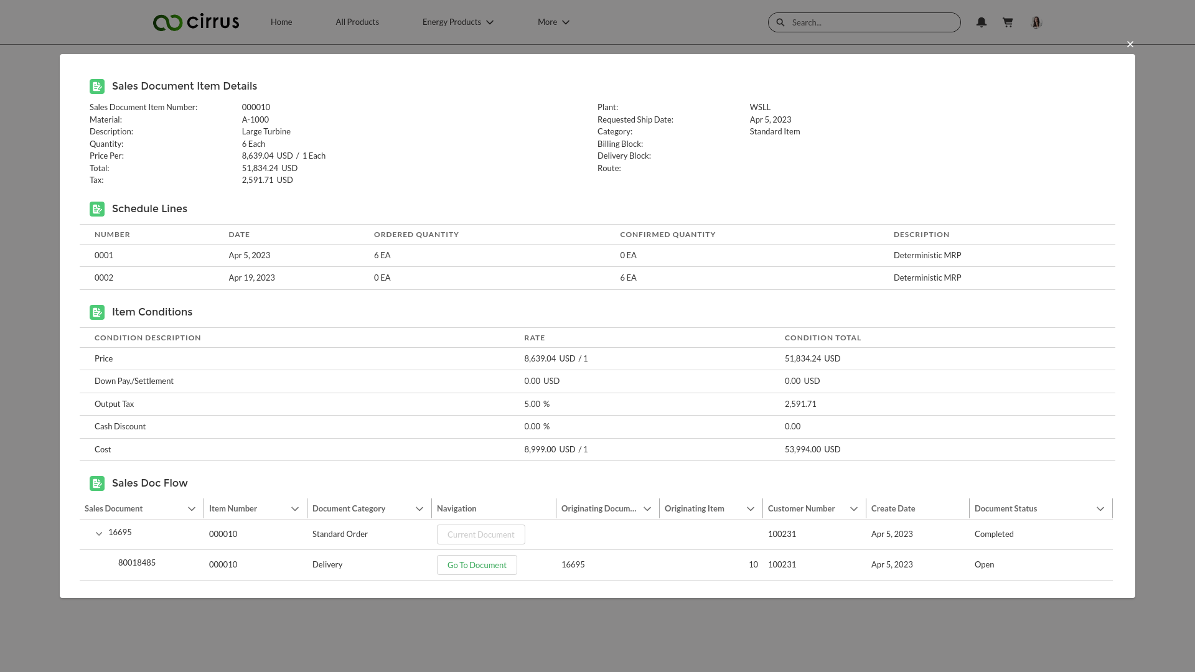Viewport: 1195px width, 672px height.
Task: Collapse the row for document 16695
Action: click(99, 534)
